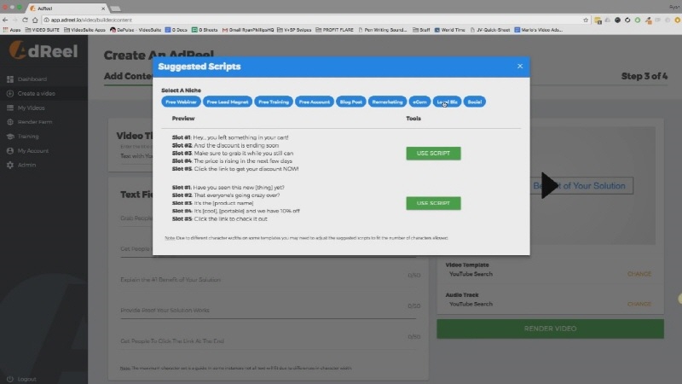This screenshot has width=682, height=384.
Task: Reload the browser page
Action: click(x=25, y=20)
